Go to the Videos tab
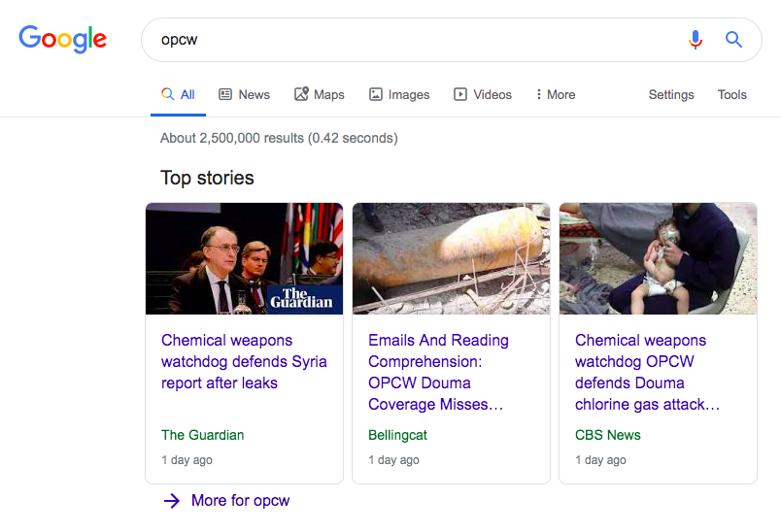 coord(483,94)
